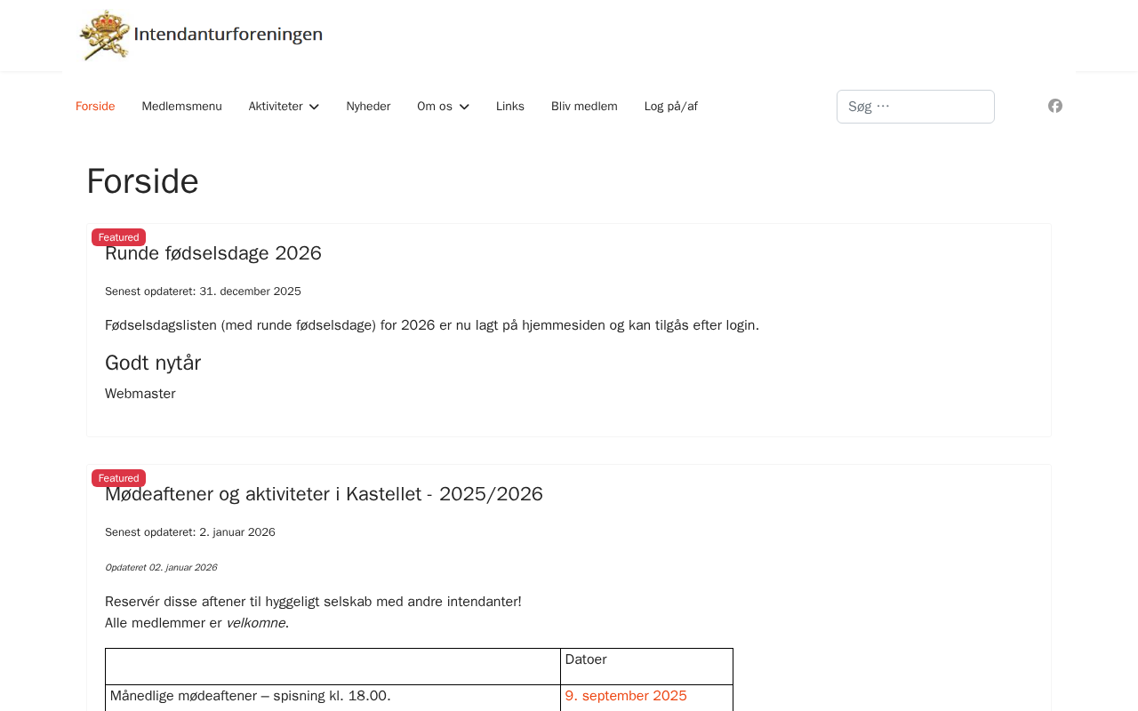Image resolution: width=1138 pixels, height=711 pixels.
Task: Click the Forside page heading
Action: (x=142, y=181)
